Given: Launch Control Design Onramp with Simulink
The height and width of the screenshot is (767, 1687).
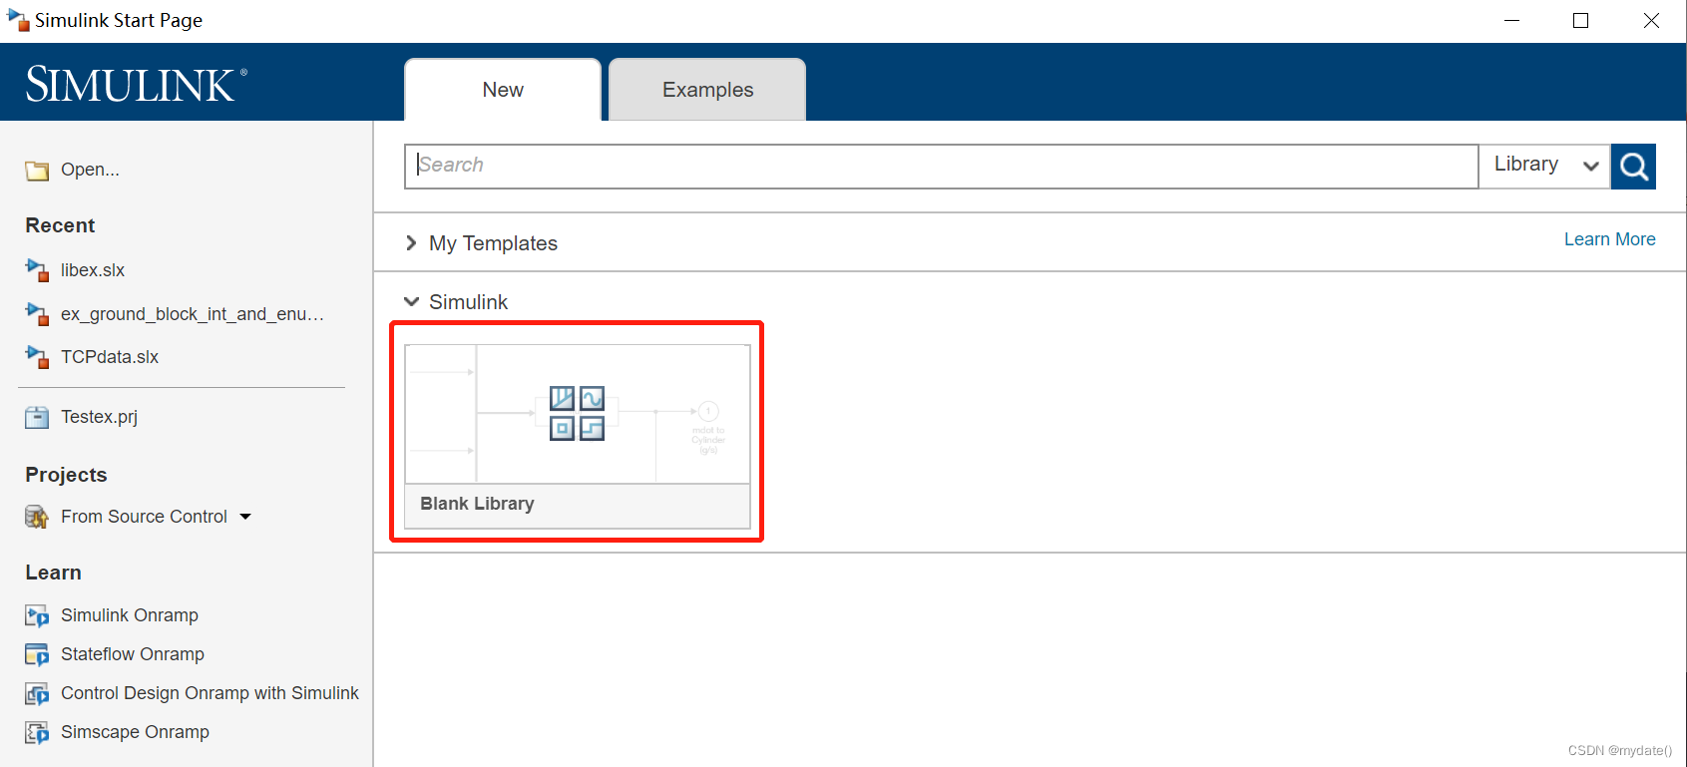Looking at the screenshot, I should (x=210, y=693).
